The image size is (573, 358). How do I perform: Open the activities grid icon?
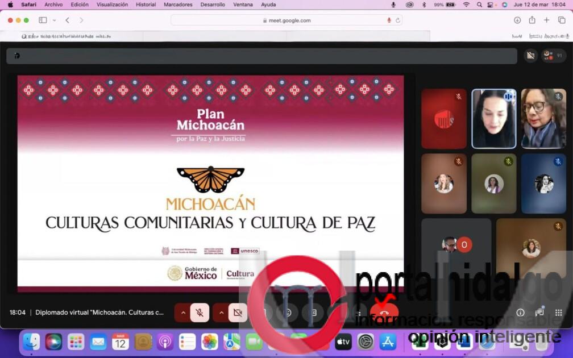click(558, 313)
